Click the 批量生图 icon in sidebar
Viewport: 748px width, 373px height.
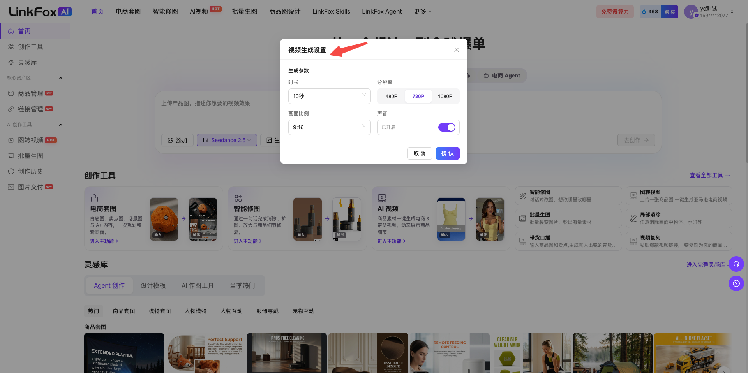coord(11,156)
